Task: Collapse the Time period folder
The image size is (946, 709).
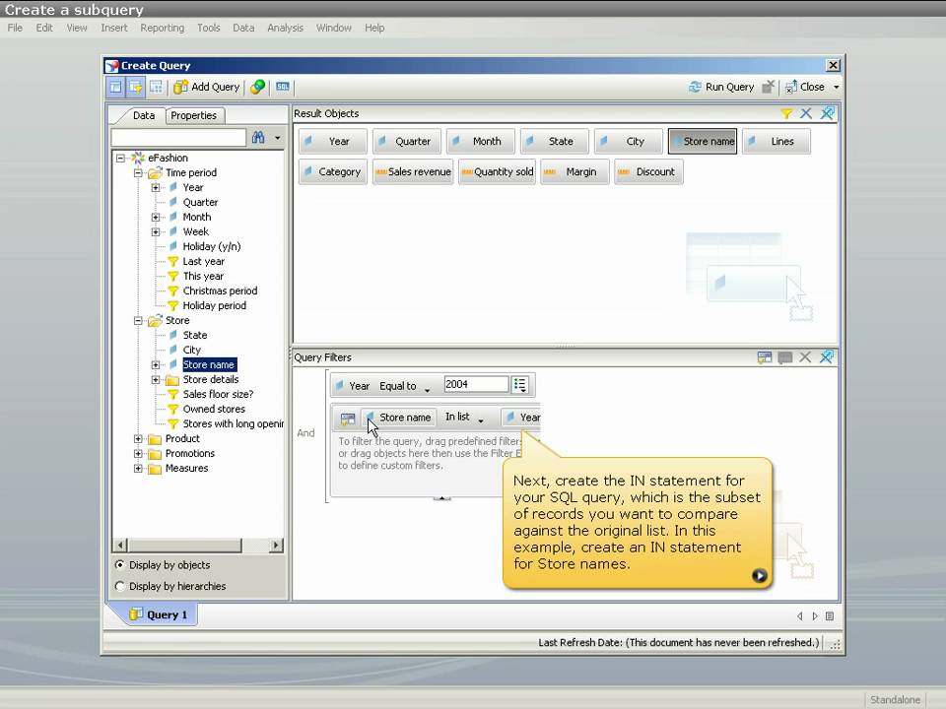Action: pyautogui.click(x=138, y=172)
